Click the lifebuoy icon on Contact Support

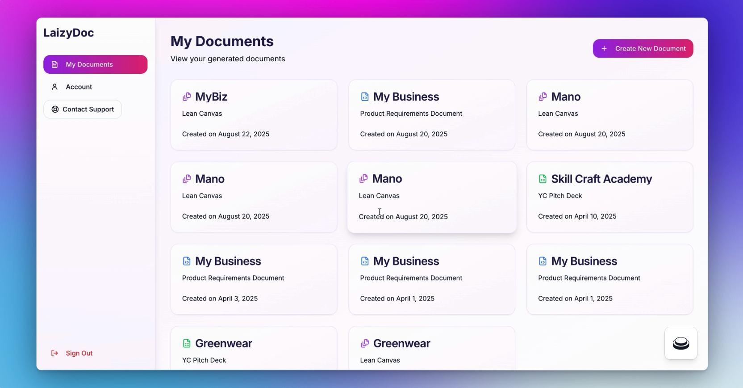[x=55, y=109]
